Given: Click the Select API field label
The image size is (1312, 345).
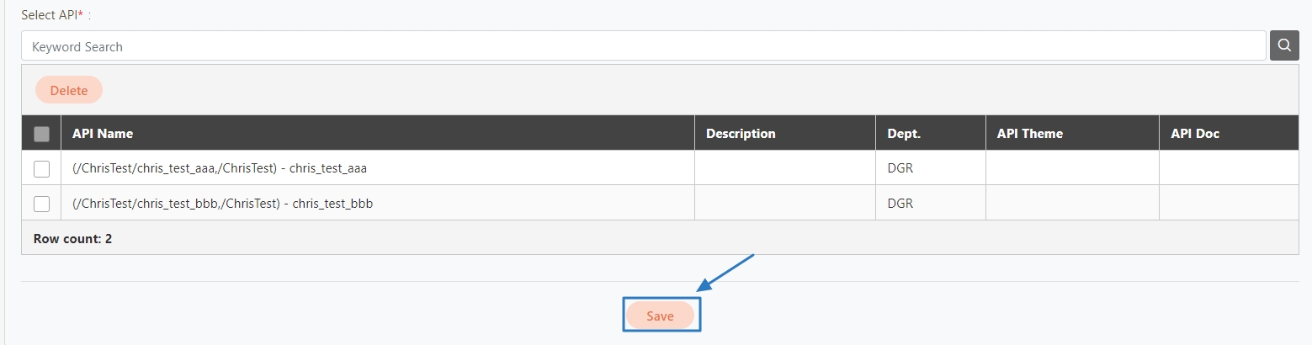Looking at the screenshot, I should coord(55,15).
